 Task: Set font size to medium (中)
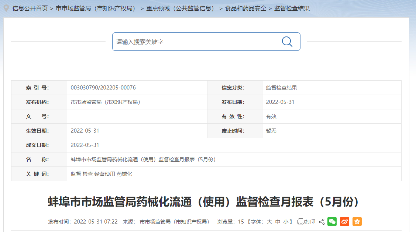[x=278, y=222]
